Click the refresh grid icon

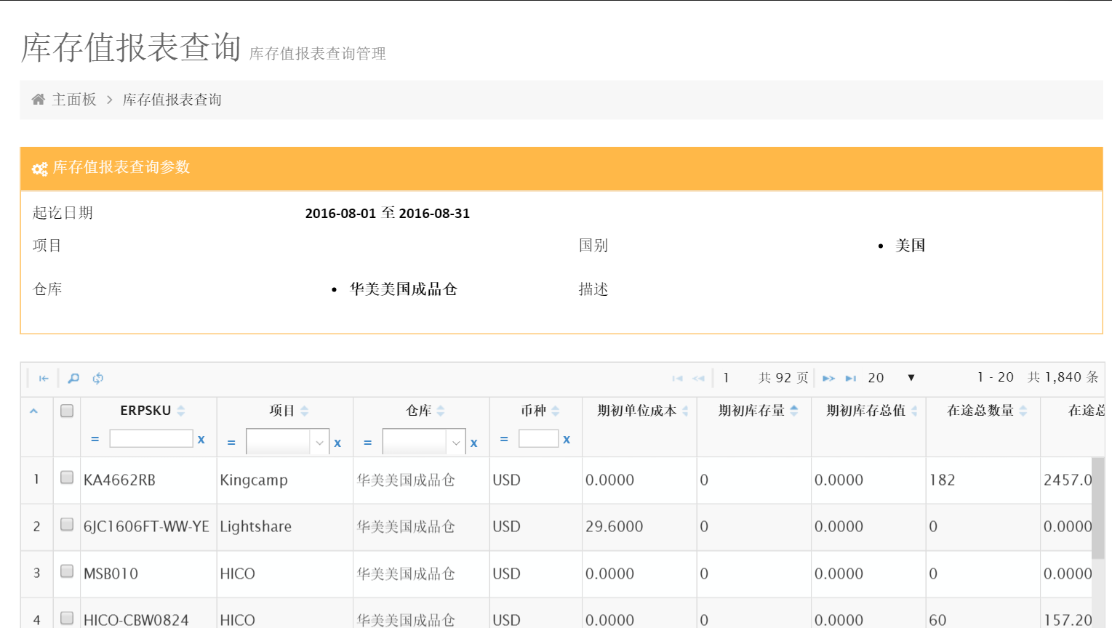pos(98,378)
